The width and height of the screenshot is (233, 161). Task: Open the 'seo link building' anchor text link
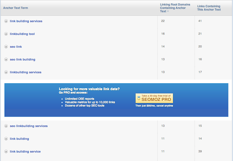pos(23,59)
